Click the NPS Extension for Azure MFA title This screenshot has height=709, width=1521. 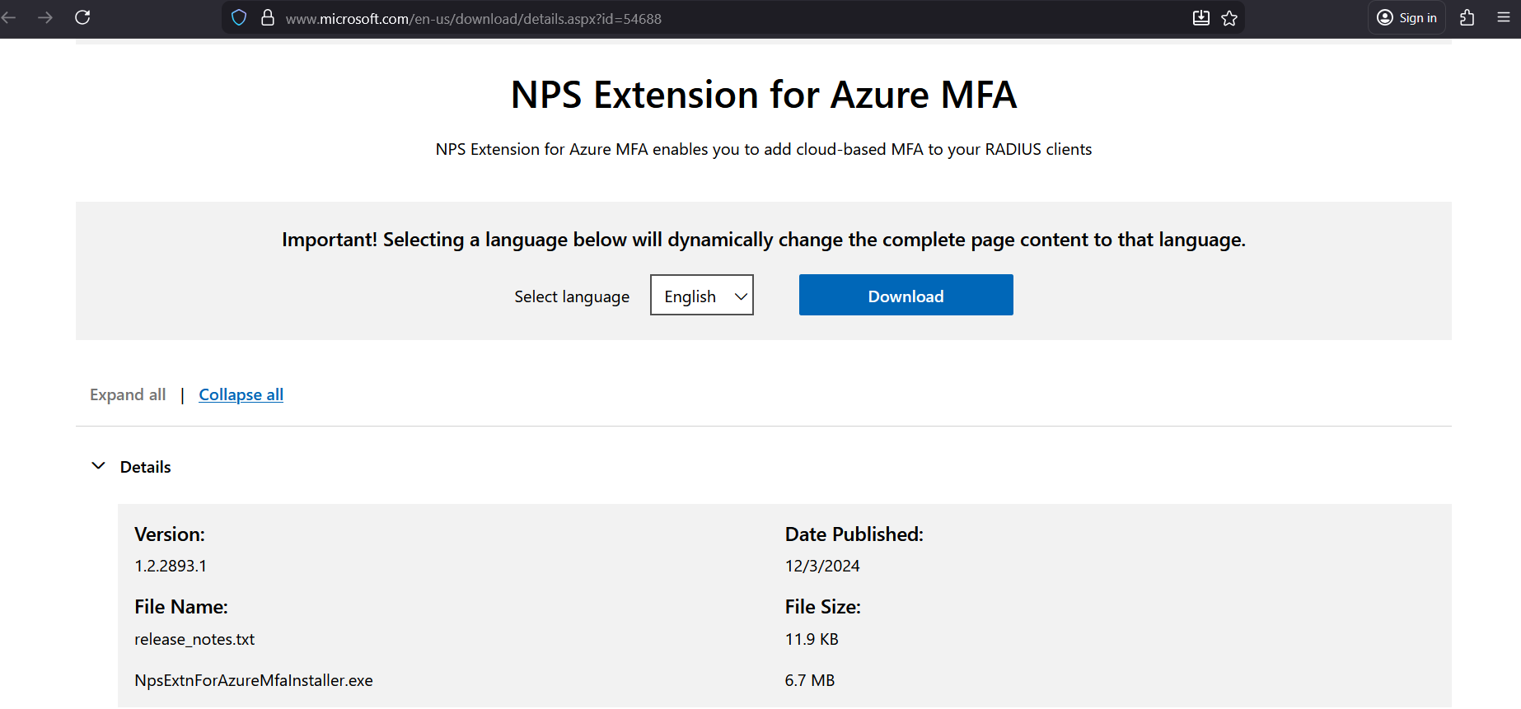click(763, 95)
